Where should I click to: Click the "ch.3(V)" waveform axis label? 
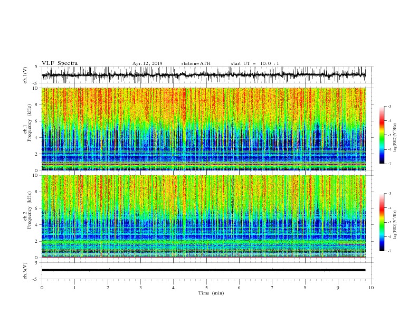pyautogui.click(x=25, y=271)
